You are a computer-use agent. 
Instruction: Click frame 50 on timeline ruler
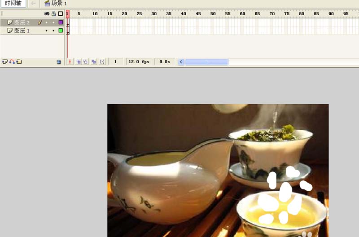click(213, 14)
